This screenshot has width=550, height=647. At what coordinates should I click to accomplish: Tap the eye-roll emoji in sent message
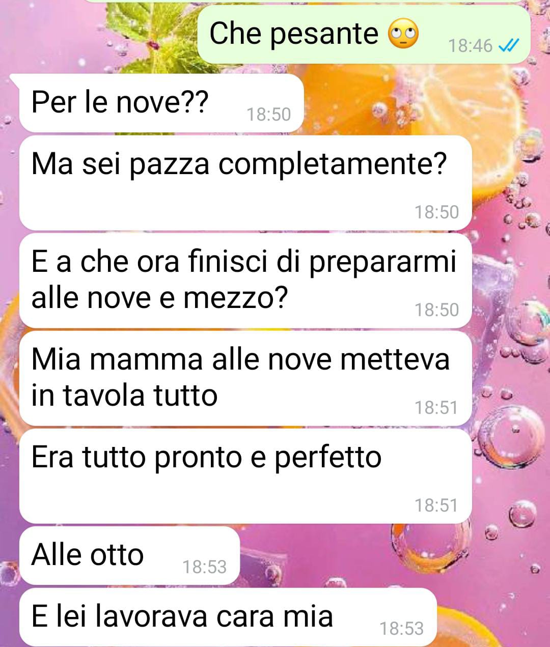[403, 35]
